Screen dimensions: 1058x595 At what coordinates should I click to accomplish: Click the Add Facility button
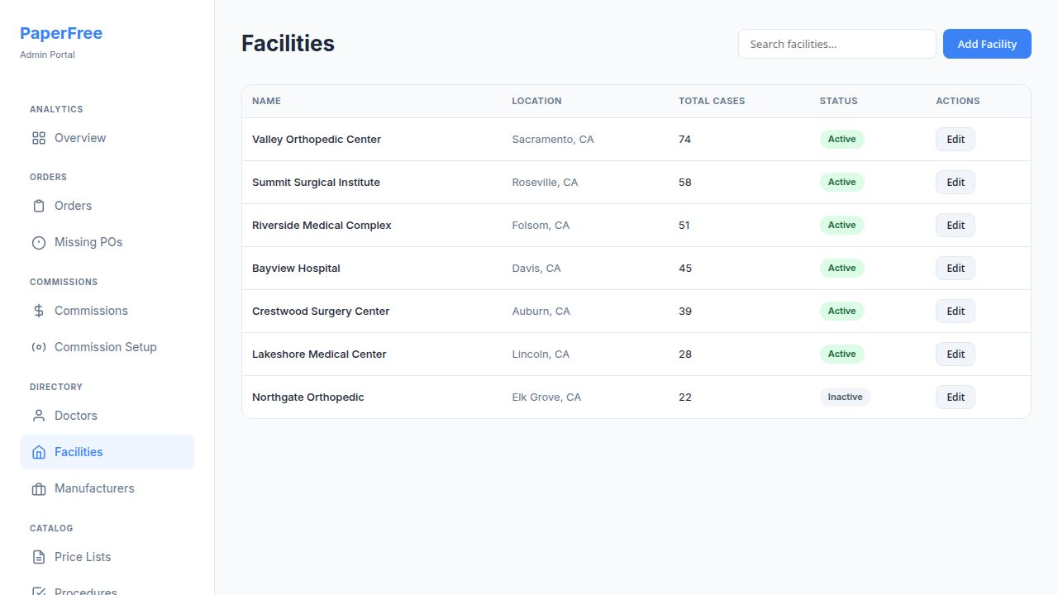click(x=987, y=44)
